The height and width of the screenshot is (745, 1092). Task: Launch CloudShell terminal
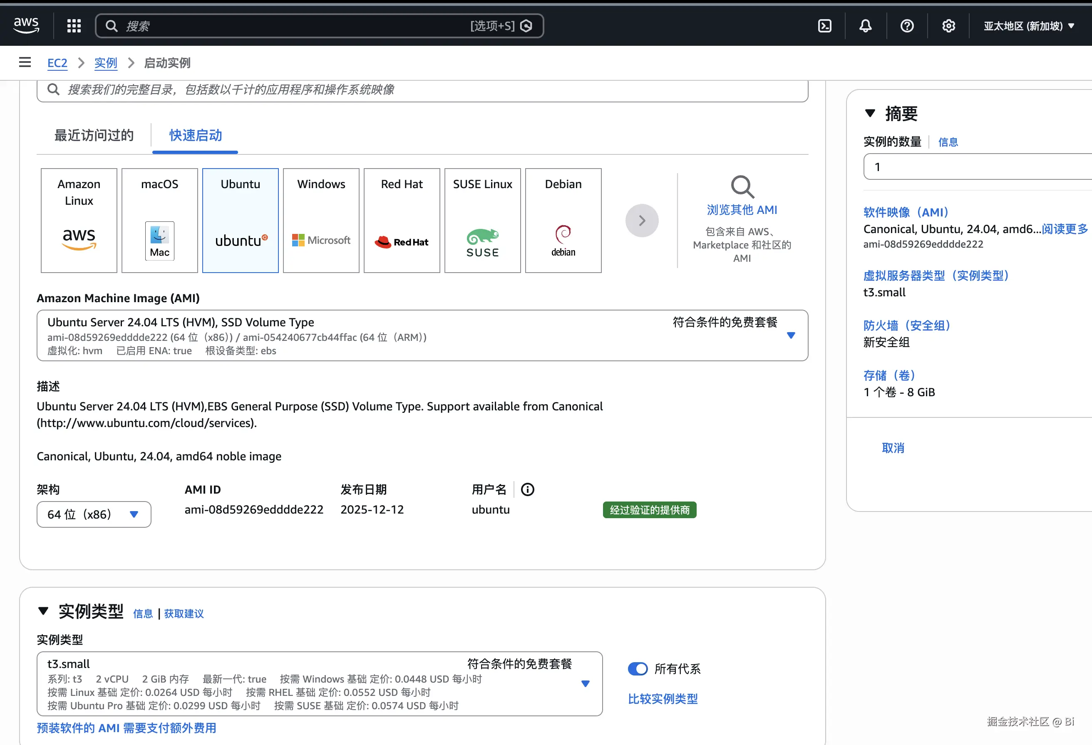click(x=824, y=26)
